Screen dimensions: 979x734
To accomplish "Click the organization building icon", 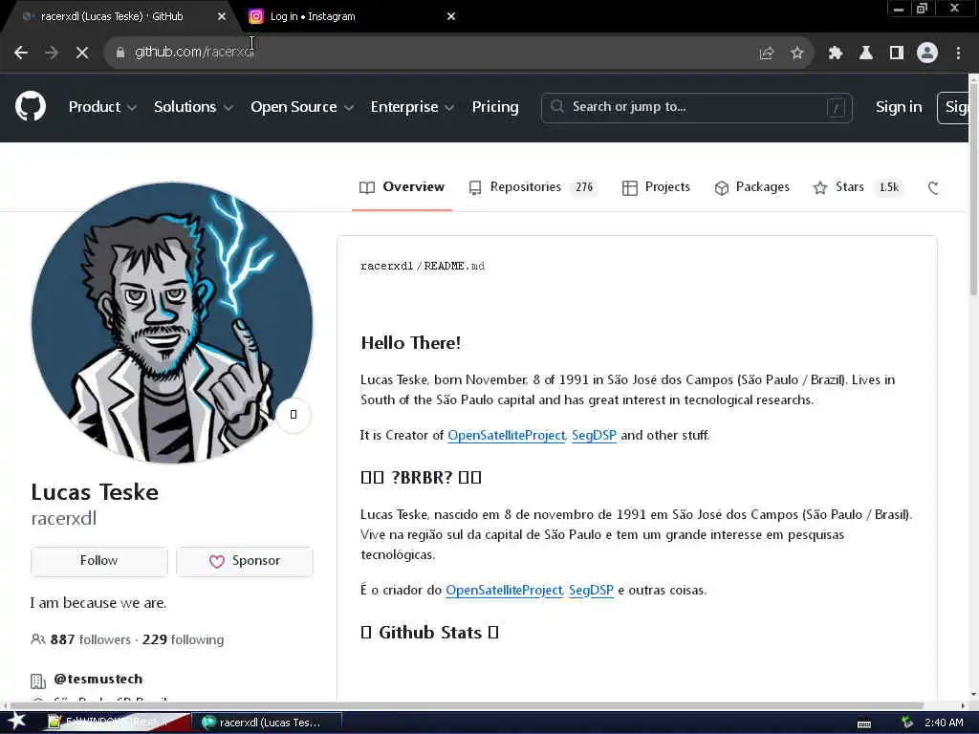I will pyautogui.click(x=38, y=680).
